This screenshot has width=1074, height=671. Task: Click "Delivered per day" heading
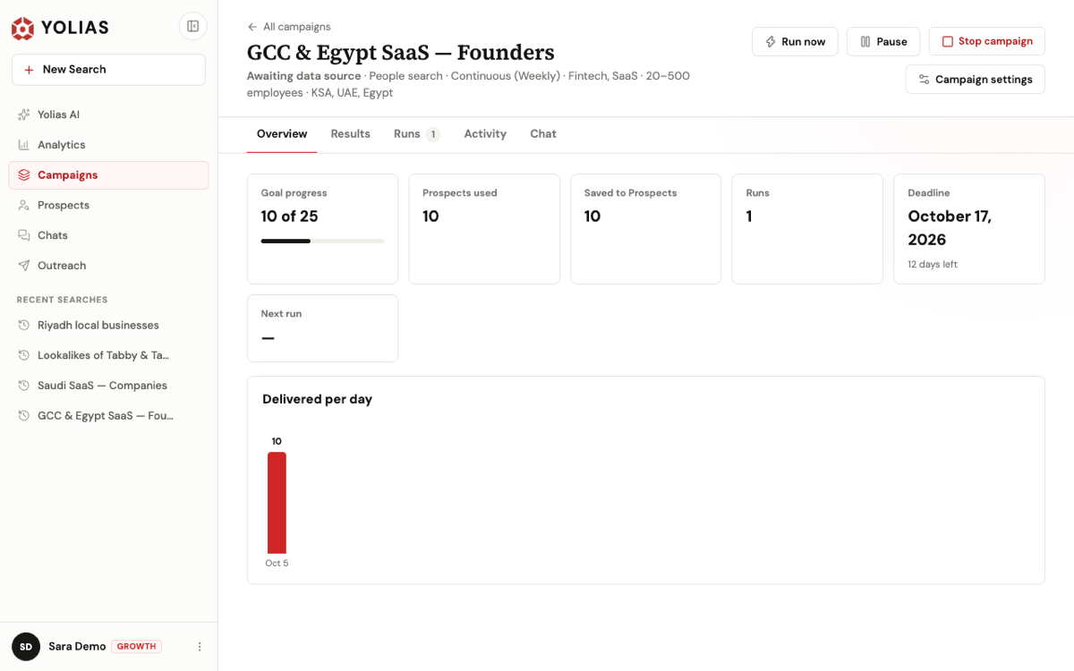[x=317, y=399]
